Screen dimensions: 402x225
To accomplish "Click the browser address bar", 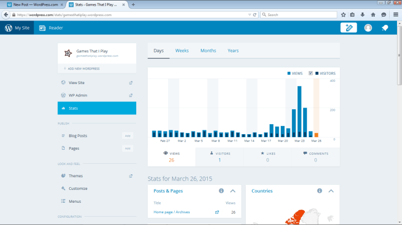I will (x=131, y=15).
